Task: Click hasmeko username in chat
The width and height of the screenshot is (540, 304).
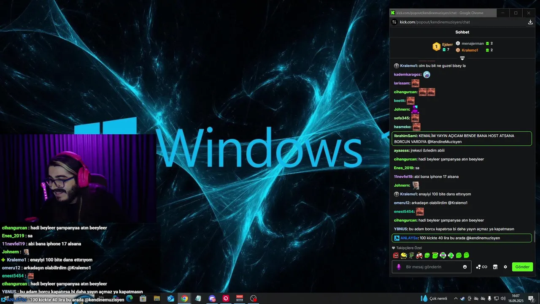Action: (402, 127)
